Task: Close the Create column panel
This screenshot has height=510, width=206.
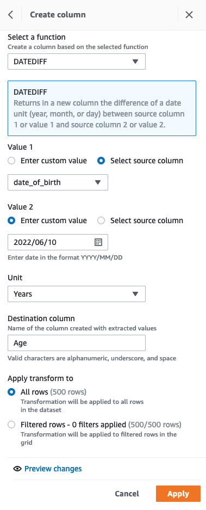Action: tap(189, 15)
